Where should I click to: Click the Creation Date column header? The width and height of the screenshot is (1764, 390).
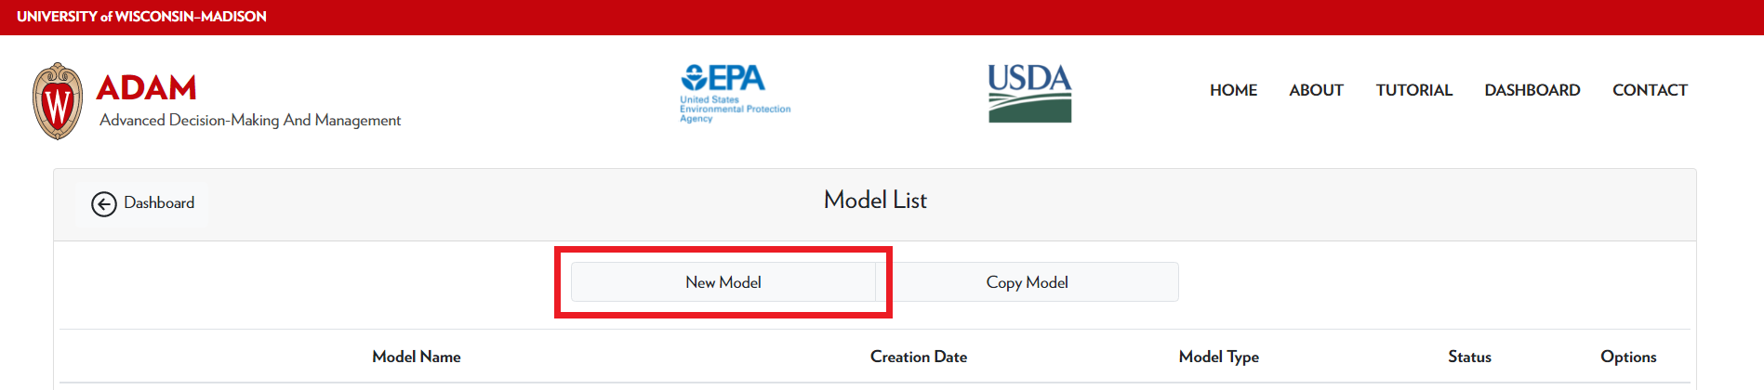point(918,357)
